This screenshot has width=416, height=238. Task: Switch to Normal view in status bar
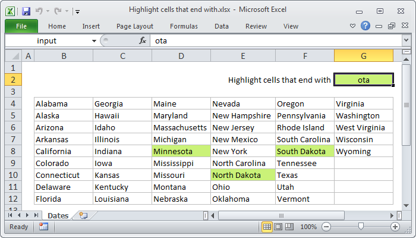click(x=267, y=227)
